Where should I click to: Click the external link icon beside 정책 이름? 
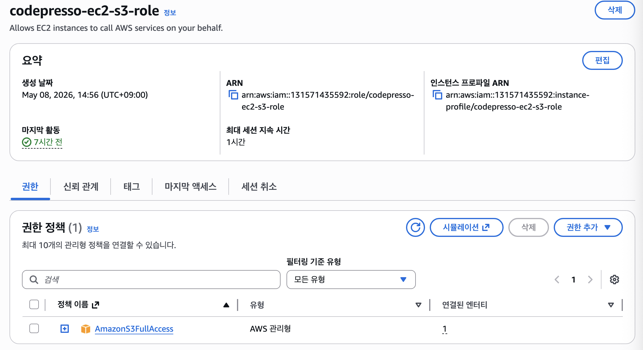pos(96,305)
